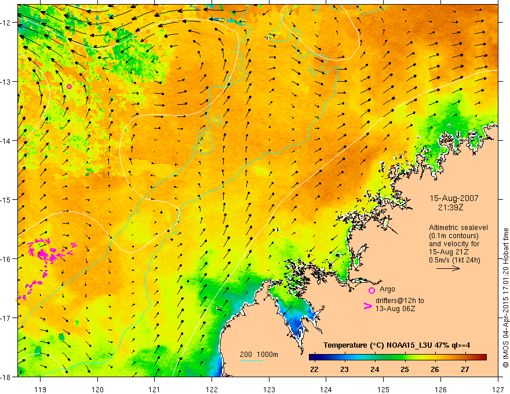Click the '15-Aug 21Z' caption line
Image resolution: width=510 pixels, height=394 pixels.
tap(449, 252)
